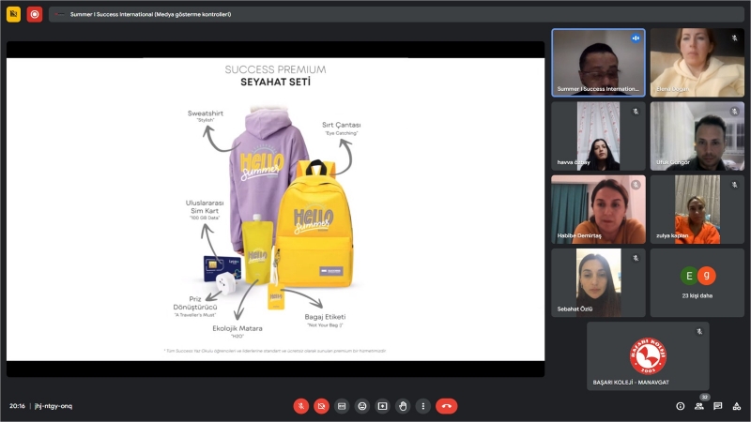Click the Sweatshirt label on slide
Viewport: 751px width, 422px height.
pyautogui.click(x=206, y=113)
